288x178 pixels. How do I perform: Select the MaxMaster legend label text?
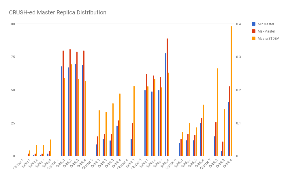266,31
